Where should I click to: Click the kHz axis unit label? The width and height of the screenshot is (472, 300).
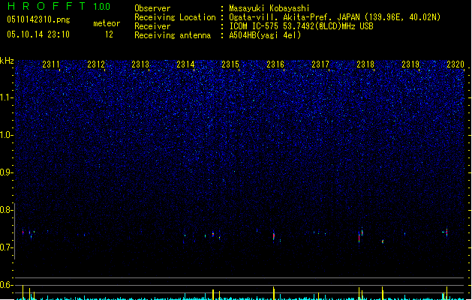pos(7,61)
